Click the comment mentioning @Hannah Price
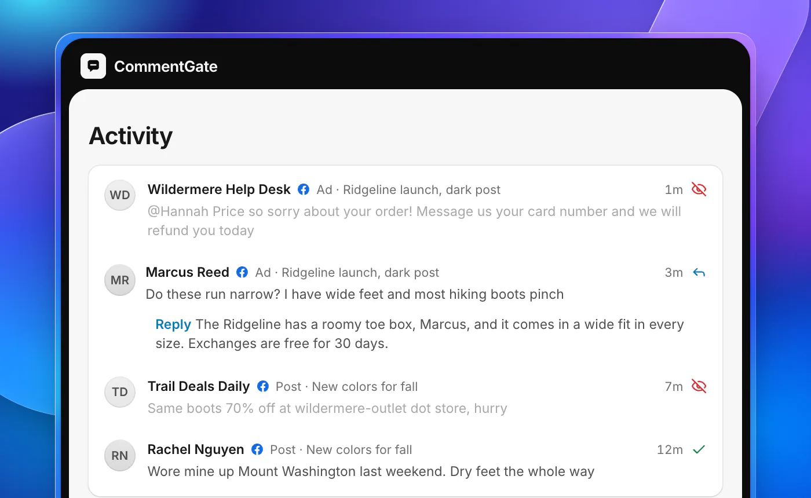 414,221
